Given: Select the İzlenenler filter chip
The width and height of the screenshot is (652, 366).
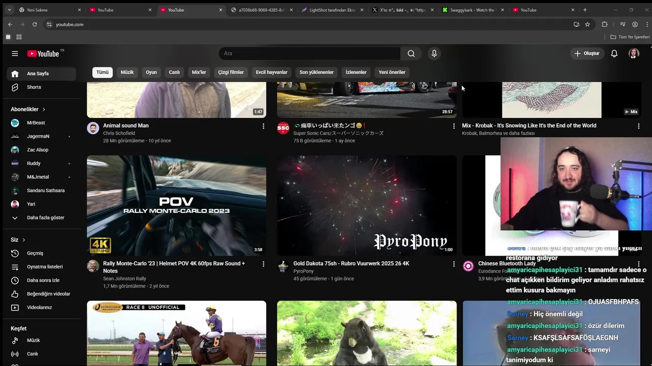Looking at the screenshot, I should [356, 72].
